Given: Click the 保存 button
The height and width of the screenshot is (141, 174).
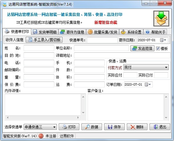Looking at the screenshot, I should click(x=114, y=127).
